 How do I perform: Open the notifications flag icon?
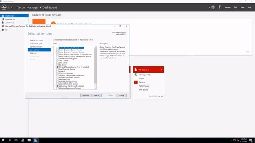(x=220, y=7)
